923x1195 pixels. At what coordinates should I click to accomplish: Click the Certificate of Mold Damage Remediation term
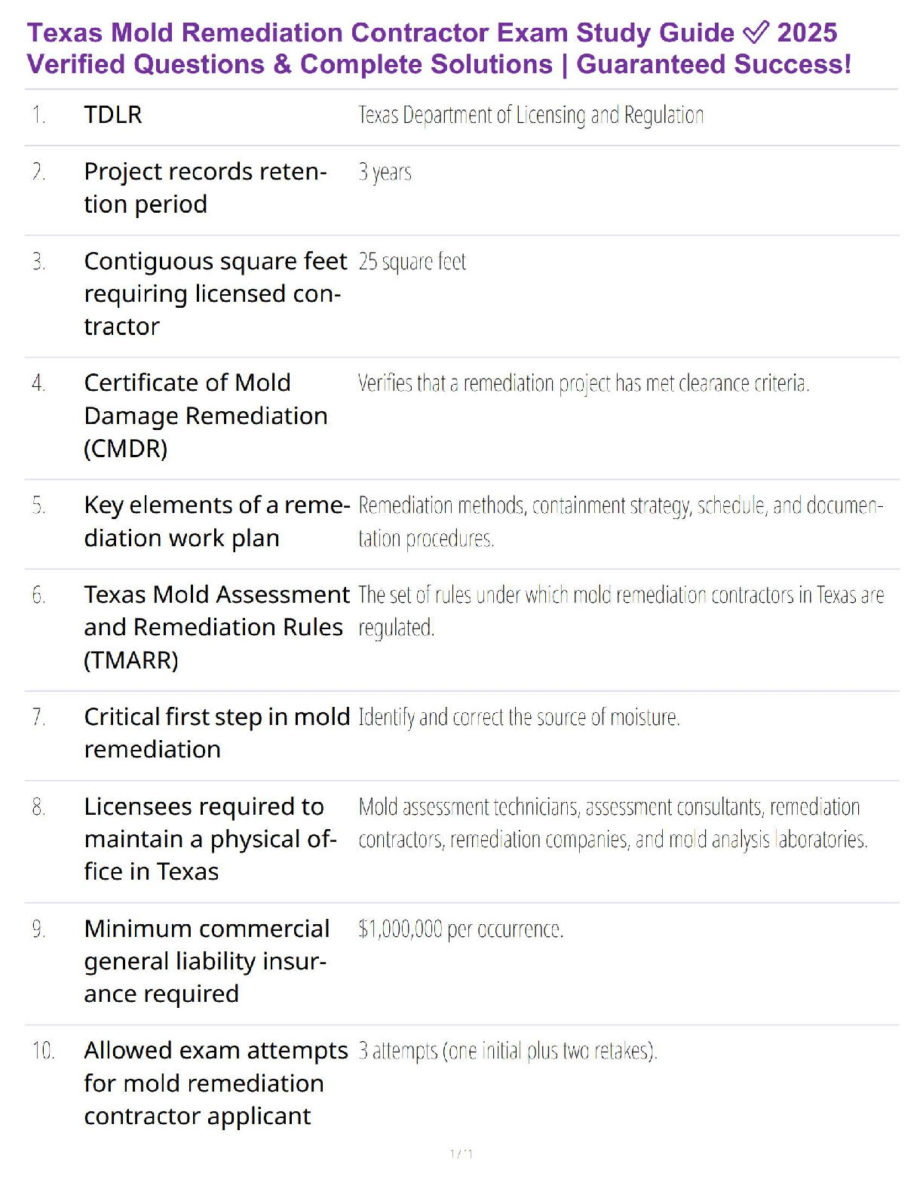(206, 416)
